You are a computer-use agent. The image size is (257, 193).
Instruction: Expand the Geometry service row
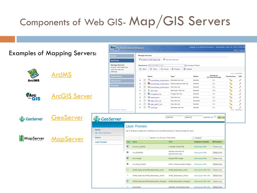coord(140,90)
